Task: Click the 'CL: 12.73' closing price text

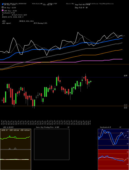Action: pyautogui.click(x=47, y=5)
